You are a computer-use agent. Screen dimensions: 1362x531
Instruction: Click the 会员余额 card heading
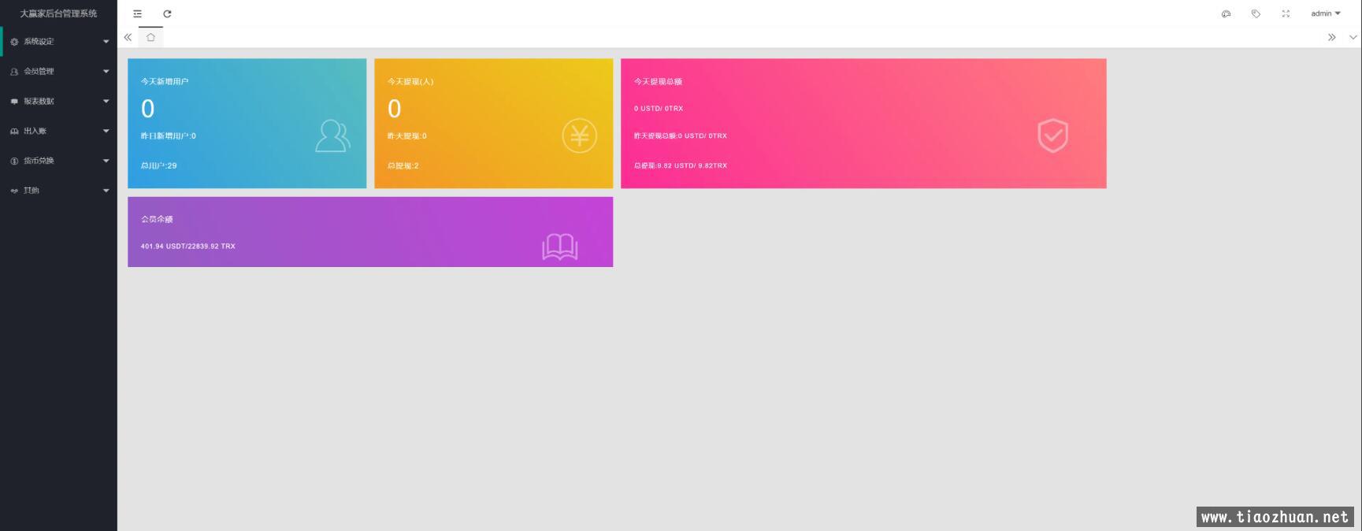[x=157, y=219]
